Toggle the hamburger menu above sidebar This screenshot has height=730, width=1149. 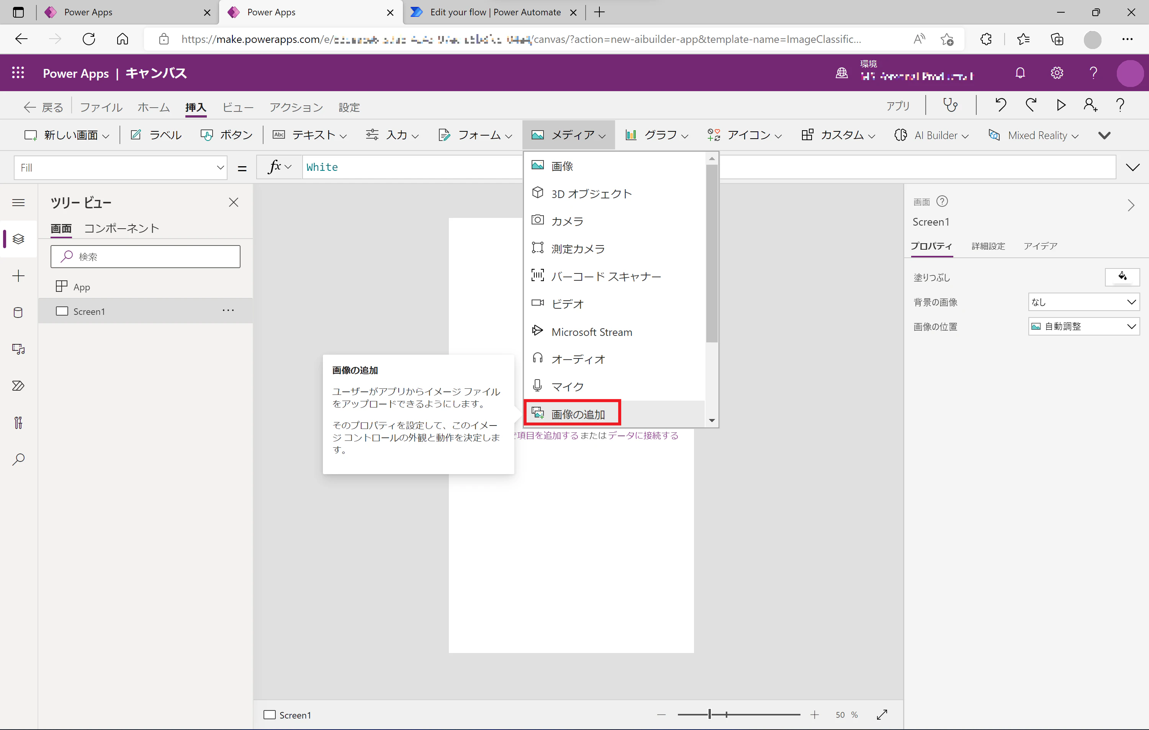click(18, 203)
